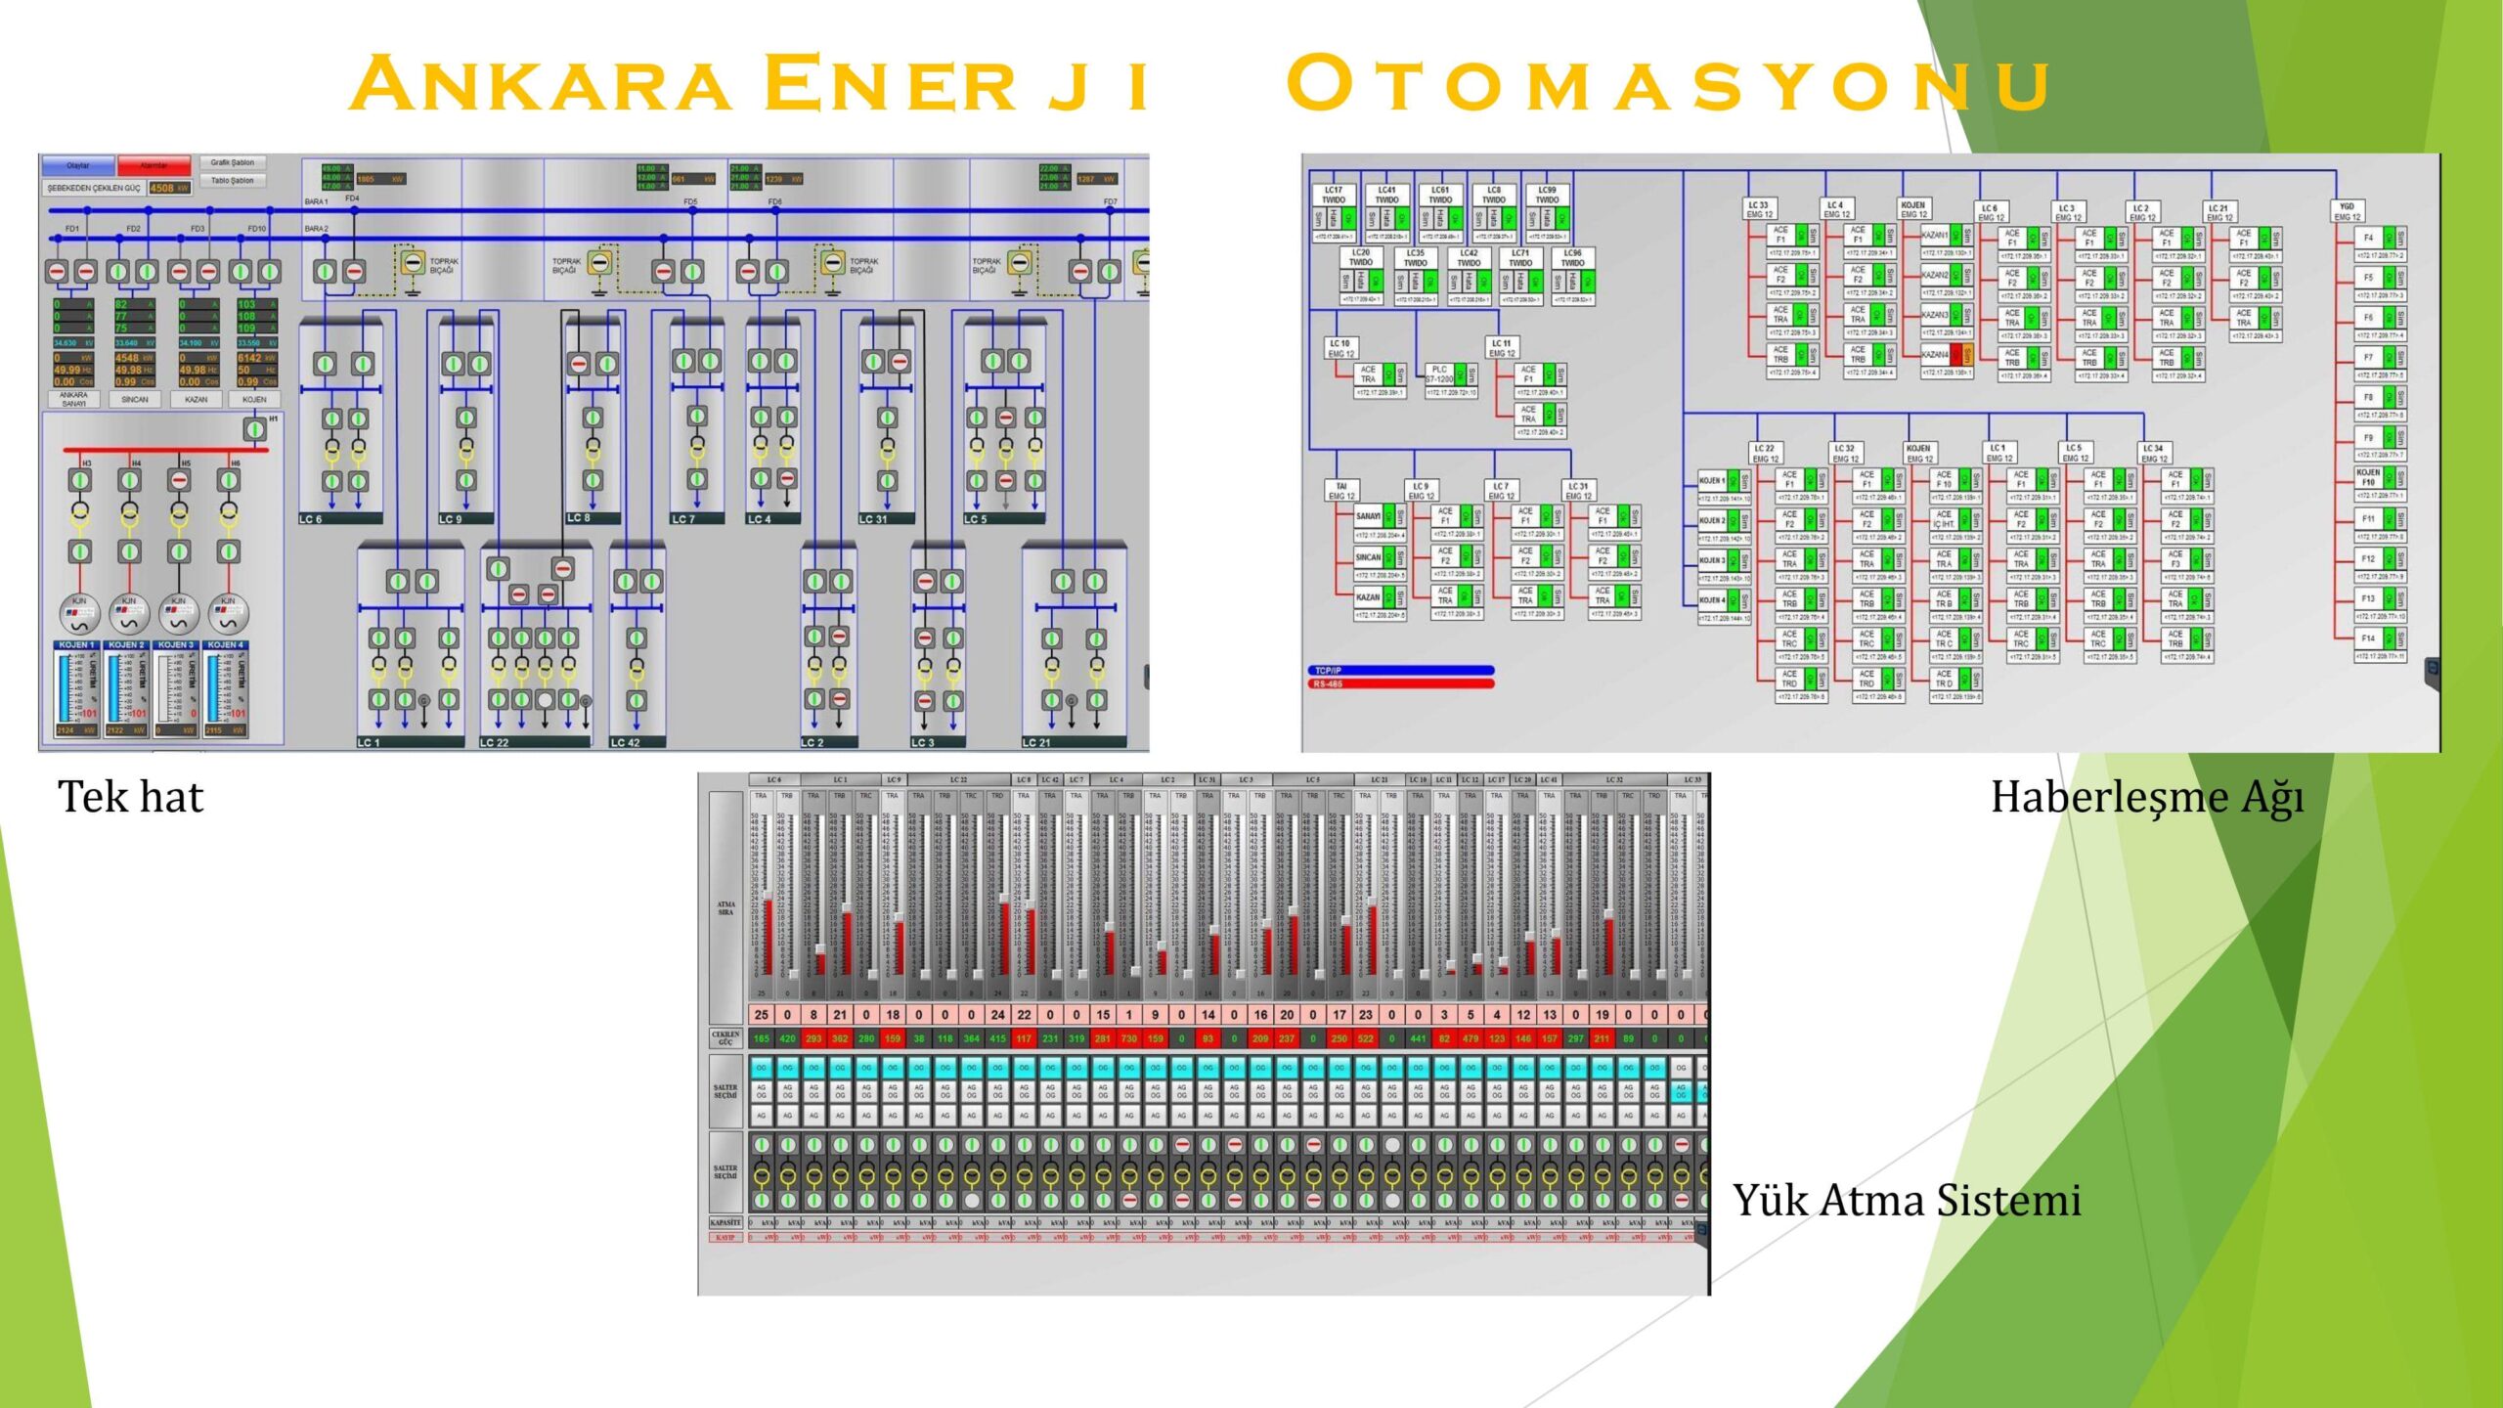Click the Grafik Şablon button
The width and height of the screenshot is (2503, 1408).
click(x=233, y=162)
